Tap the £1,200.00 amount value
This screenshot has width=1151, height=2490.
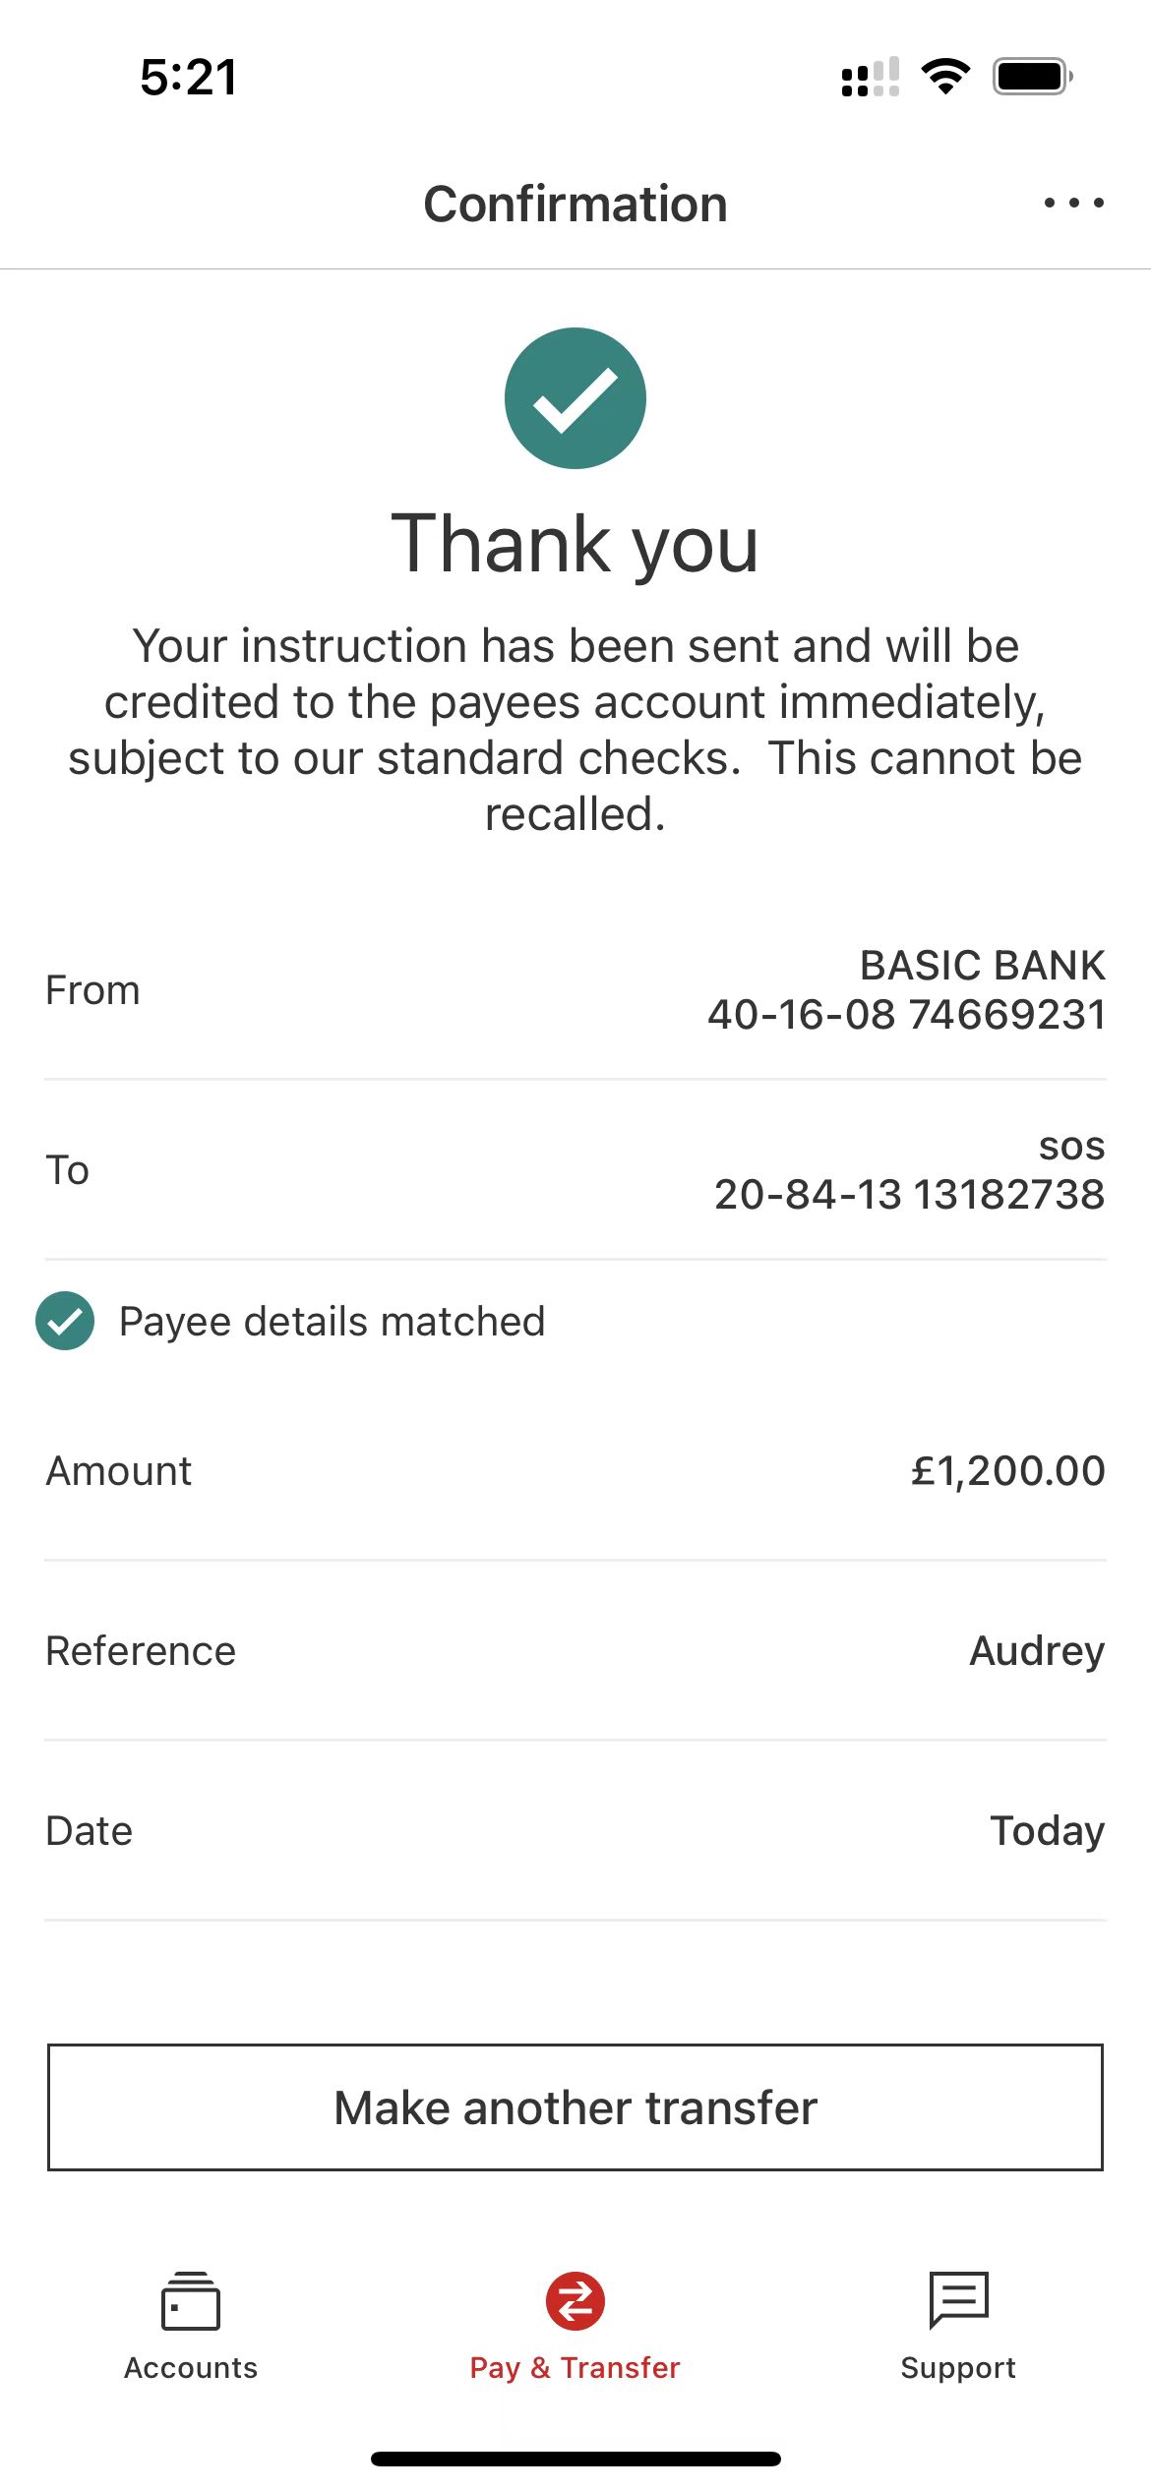pos(1007,1470)
